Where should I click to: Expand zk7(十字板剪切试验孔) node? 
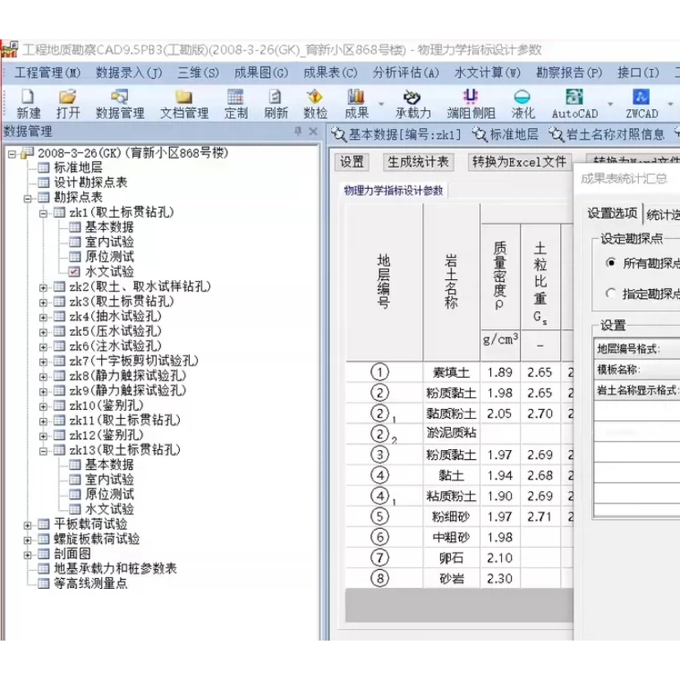[x=43, y=361]
